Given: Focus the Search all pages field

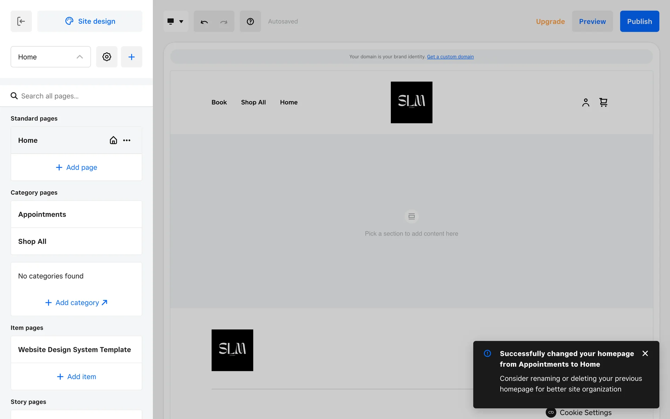Looking at the screenshot, I should [80, 96].
